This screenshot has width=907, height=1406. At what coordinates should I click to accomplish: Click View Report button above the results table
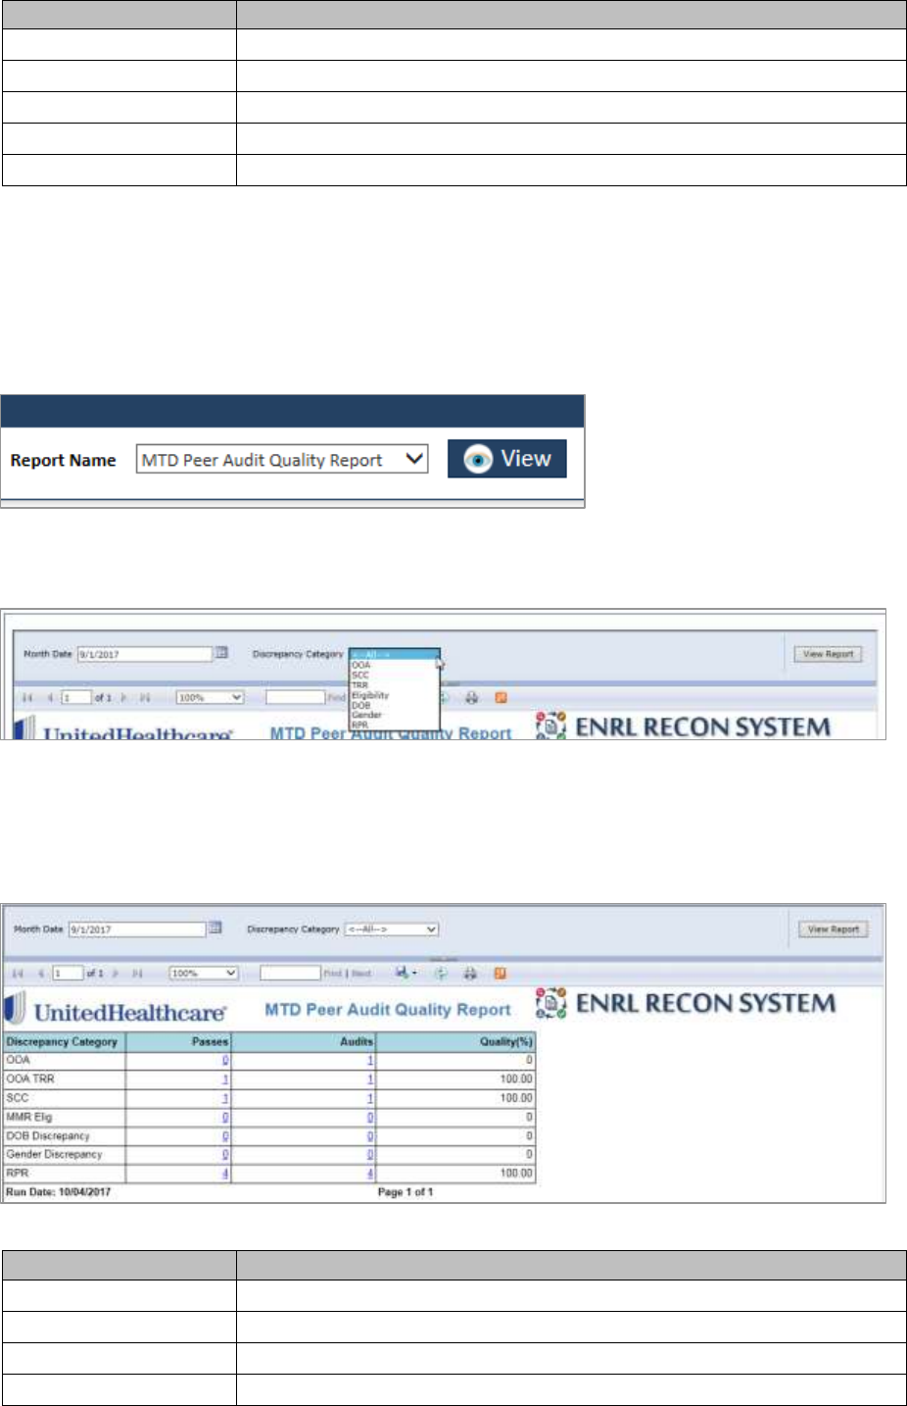tap(833, 929)
